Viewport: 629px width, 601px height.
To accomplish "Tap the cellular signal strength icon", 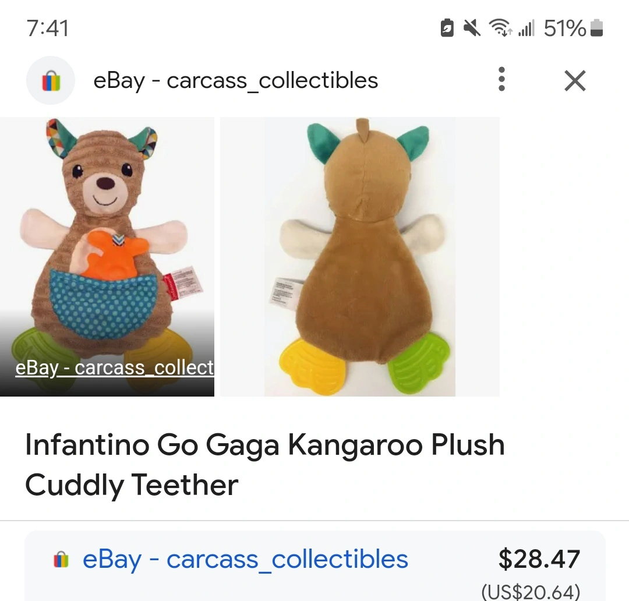I will click(x=526, y=27).
